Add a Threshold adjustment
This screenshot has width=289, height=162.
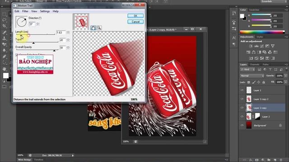[x=262, y=58]
